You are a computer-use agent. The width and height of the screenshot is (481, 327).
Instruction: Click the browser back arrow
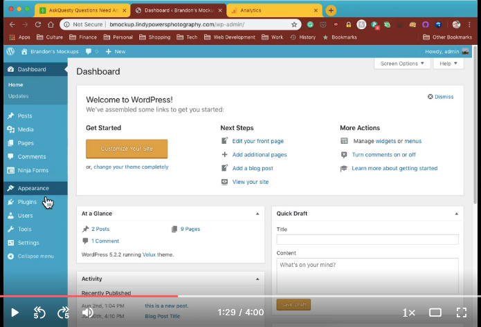[12, 24]
